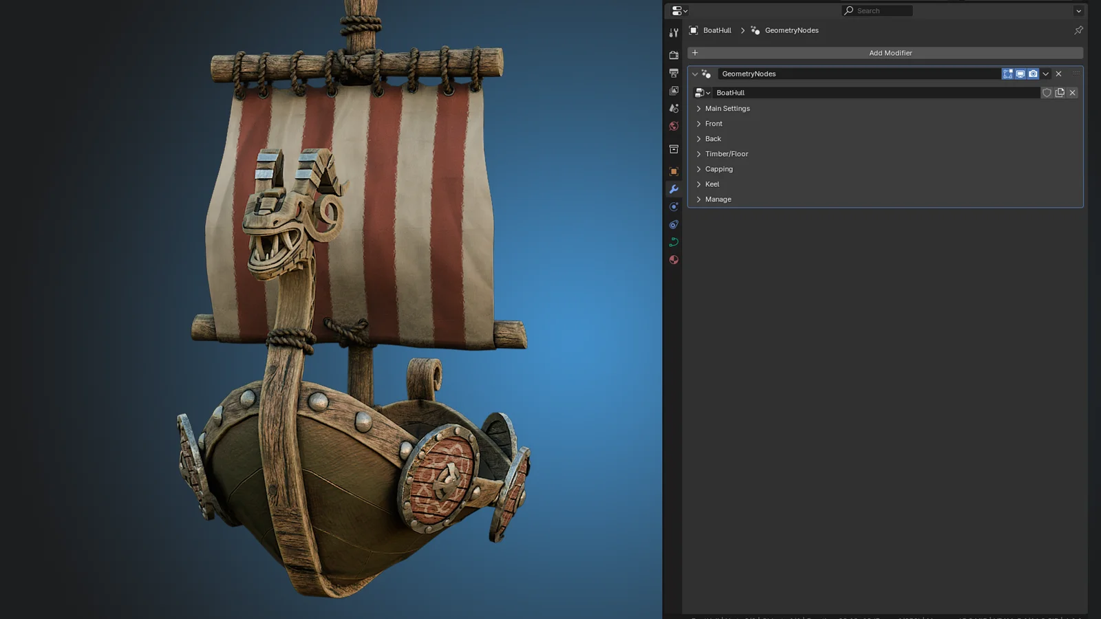Open the Output Properties tab

674,72
